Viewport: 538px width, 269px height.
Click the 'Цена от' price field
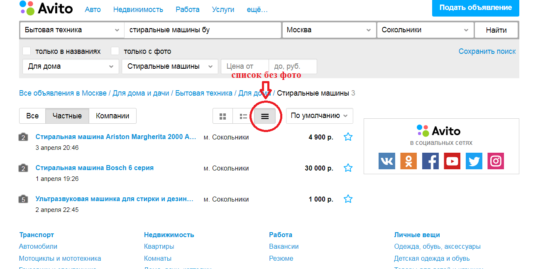[x=245, y=67]
